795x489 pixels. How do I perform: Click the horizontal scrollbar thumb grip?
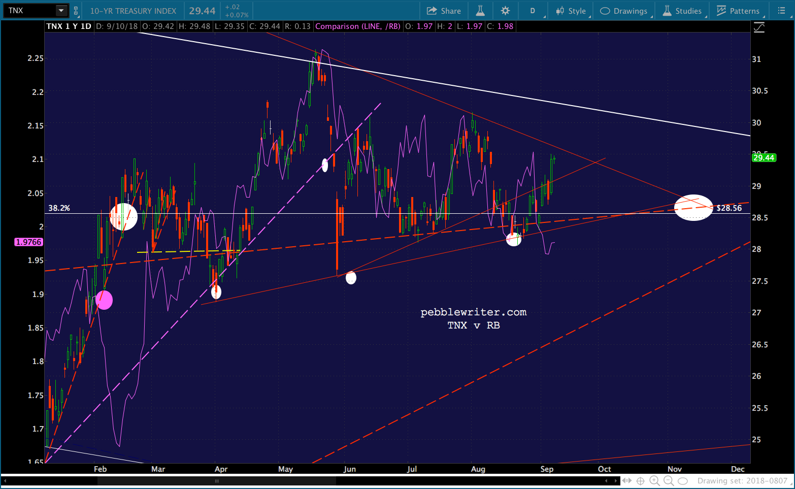click(217, 481)
